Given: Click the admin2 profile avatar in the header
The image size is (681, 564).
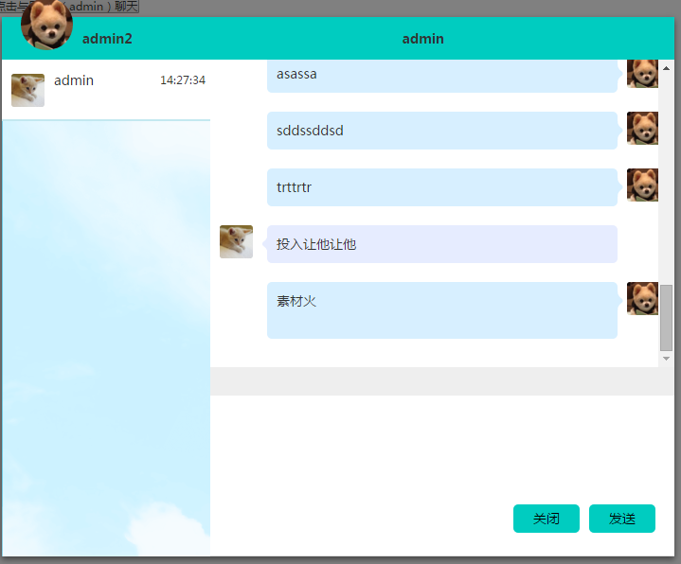Looking at the screenshot, I should click(x=46, y=25).
